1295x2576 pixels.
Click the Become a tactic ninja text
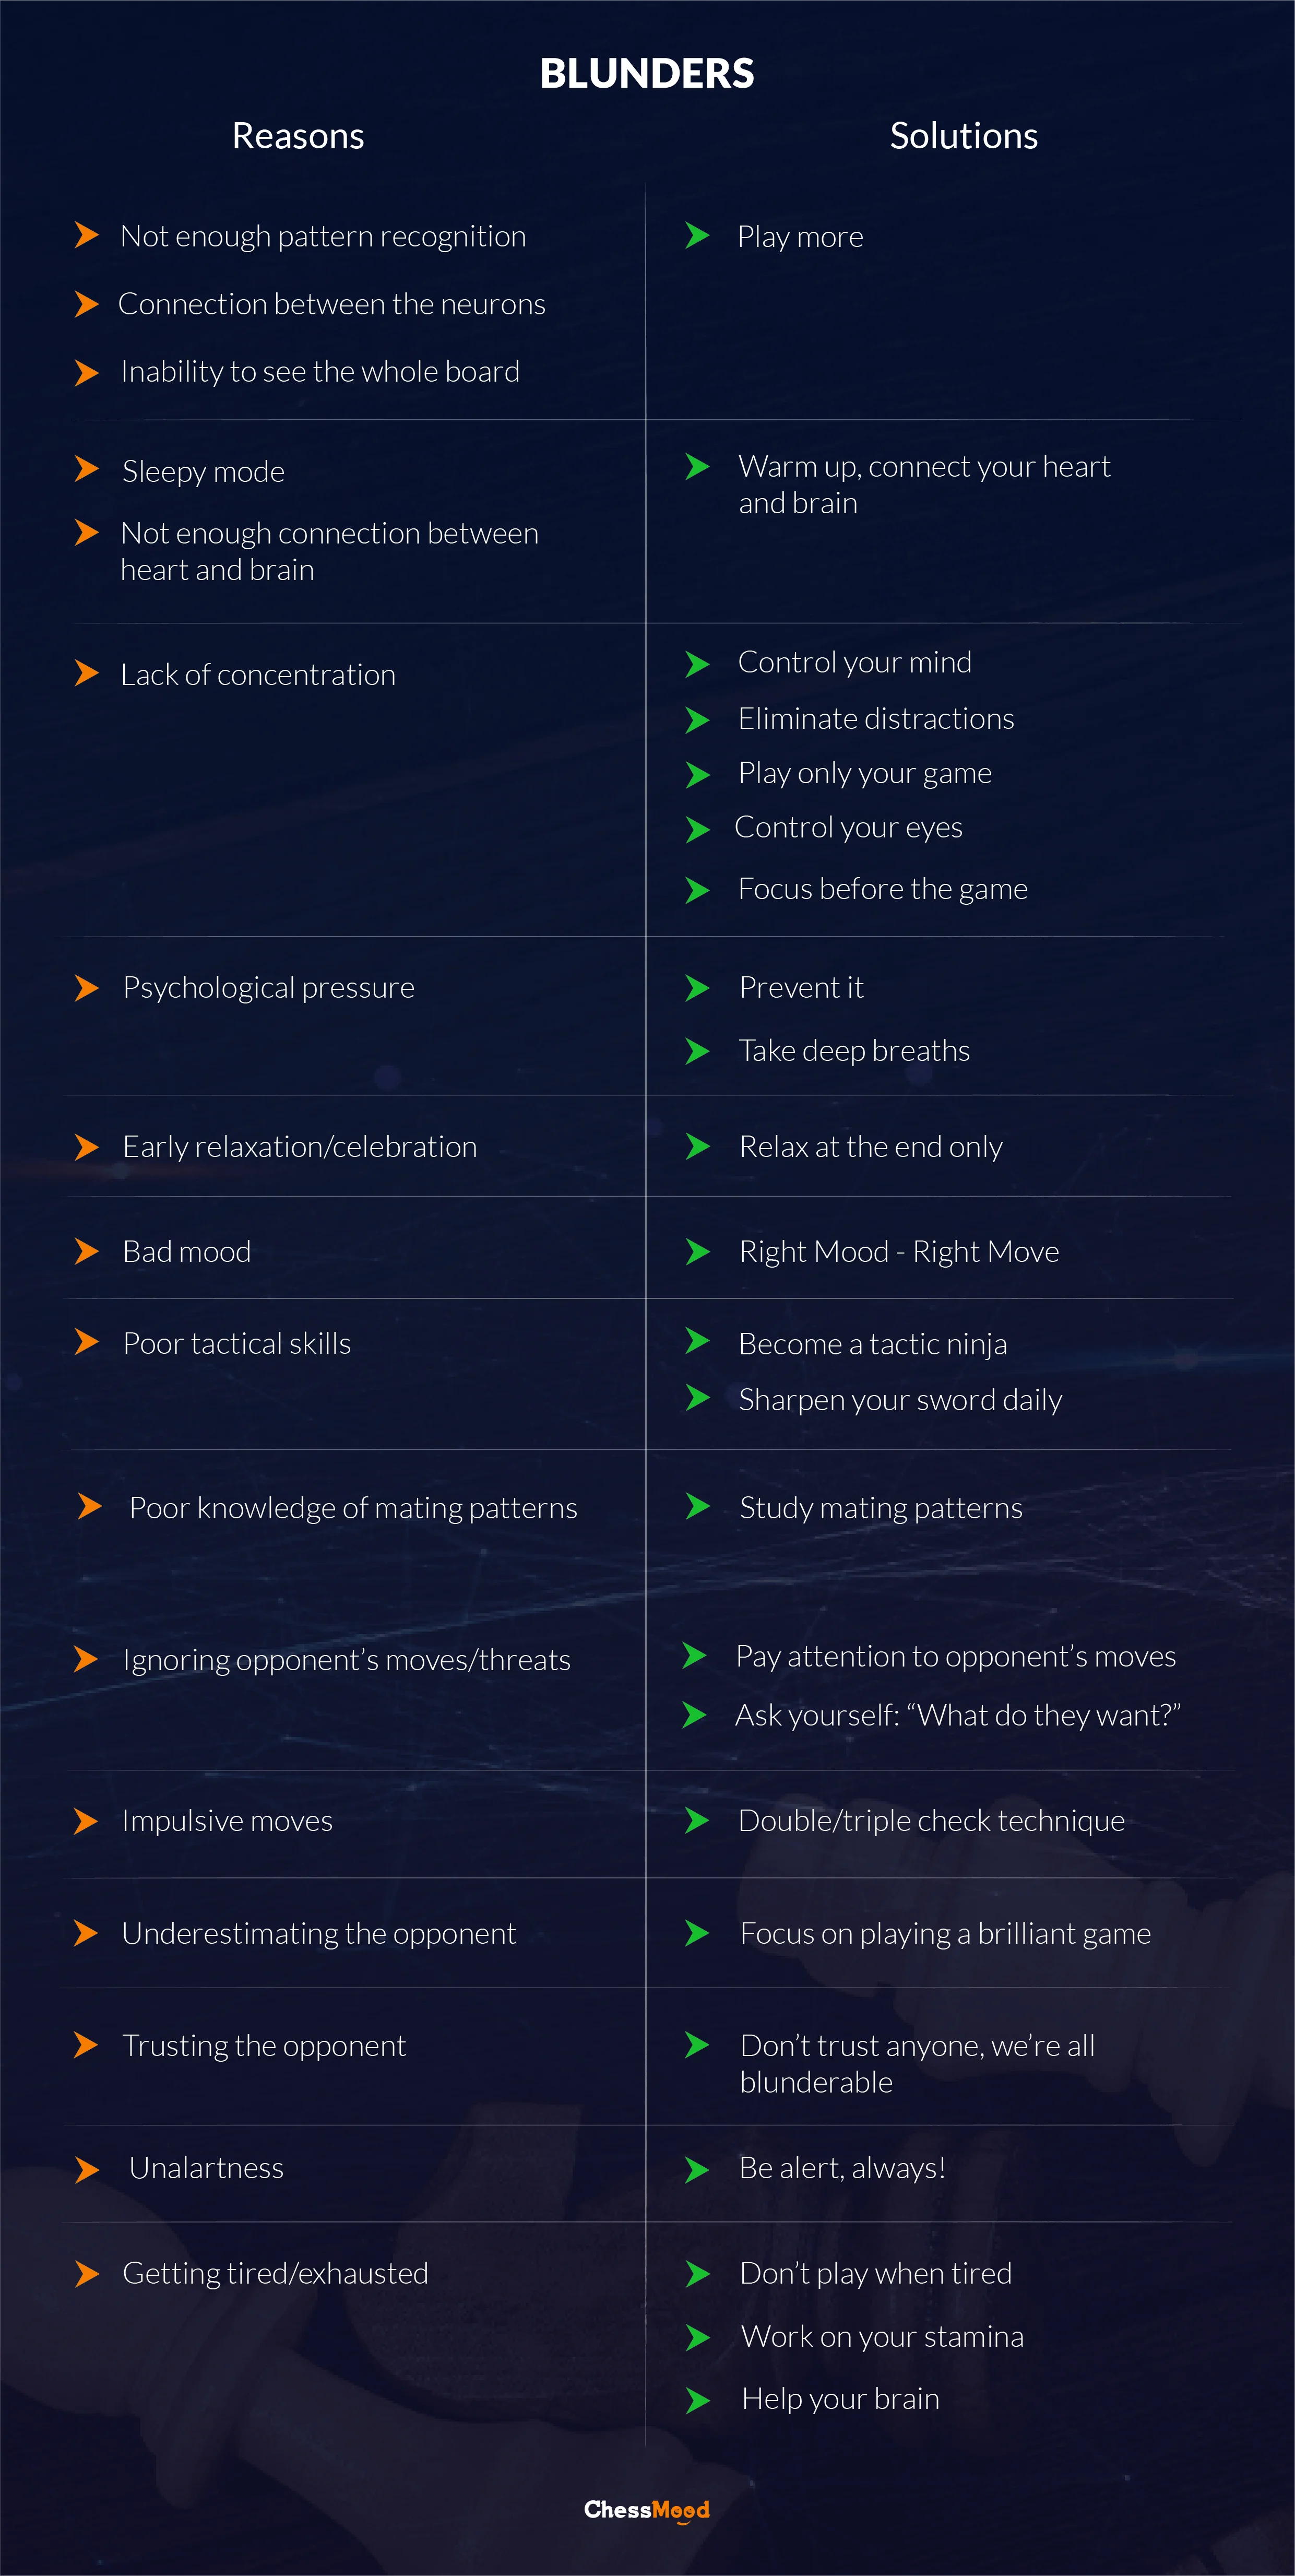tap(872, 1344)
